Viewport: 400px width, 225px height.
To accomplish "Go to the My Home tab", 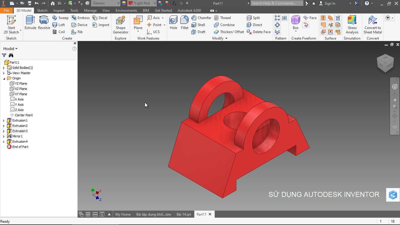I will click(x=123, y=214).
